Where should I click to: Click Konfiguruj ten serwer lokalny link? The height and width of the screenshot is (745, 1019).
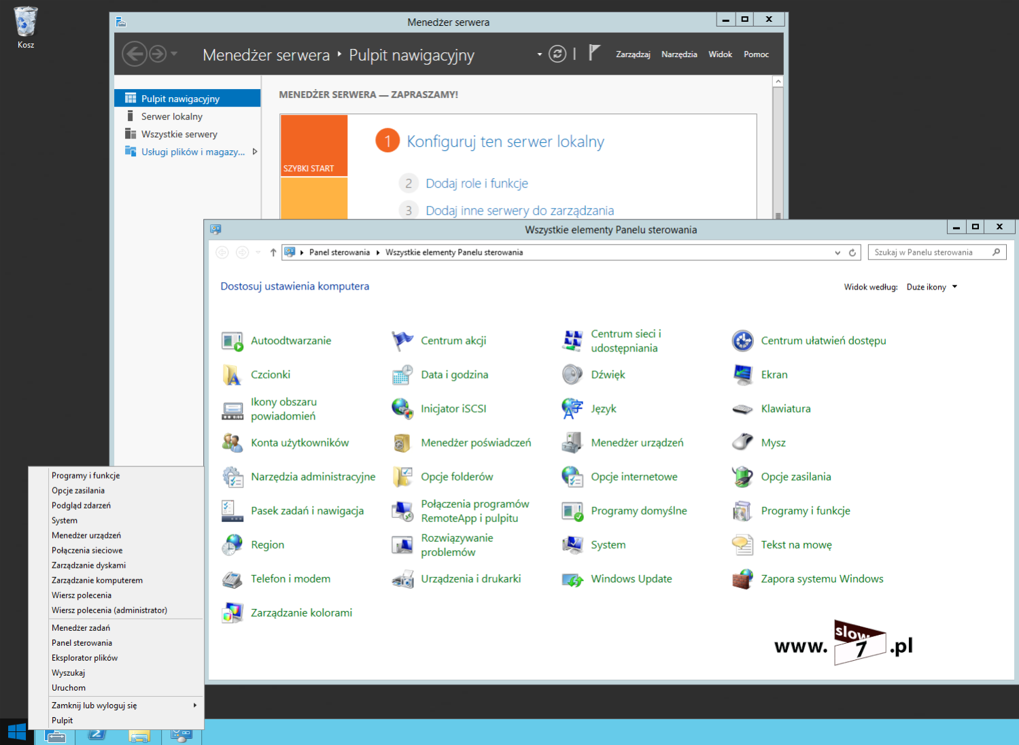tap(505, 141)
